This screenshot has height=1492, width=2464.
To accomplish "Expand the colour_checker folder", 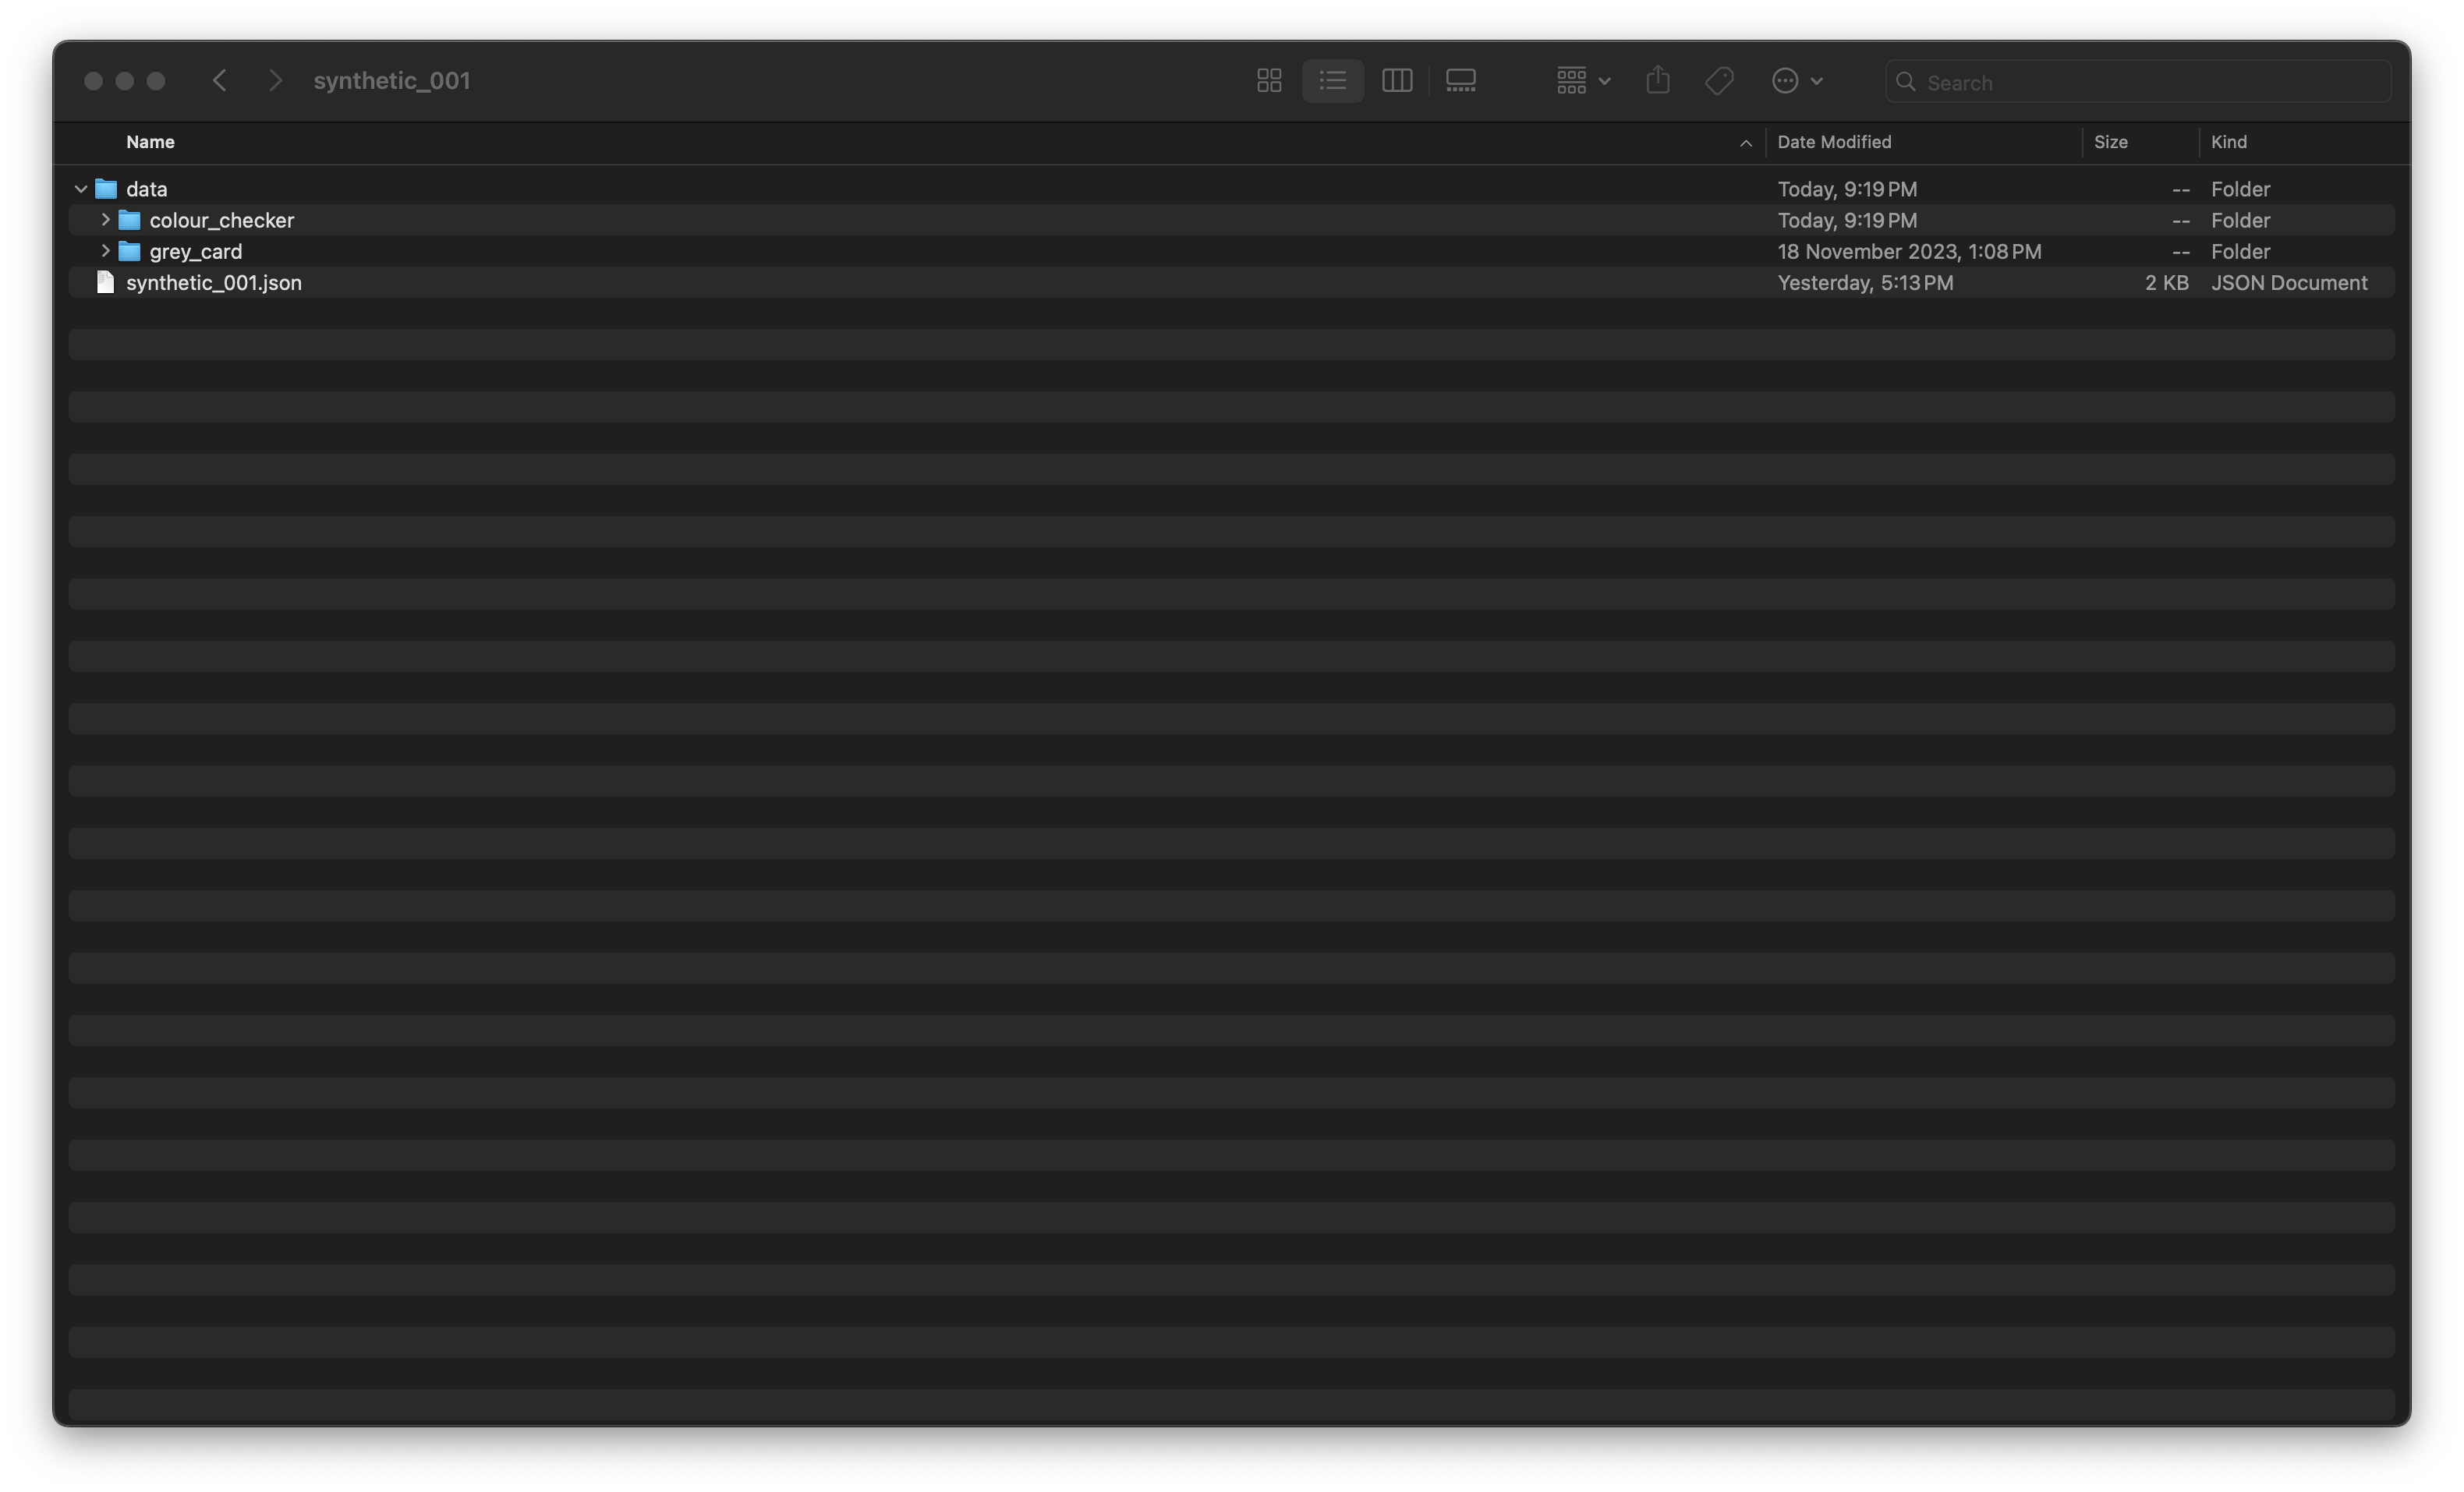I will click(104, 220).
